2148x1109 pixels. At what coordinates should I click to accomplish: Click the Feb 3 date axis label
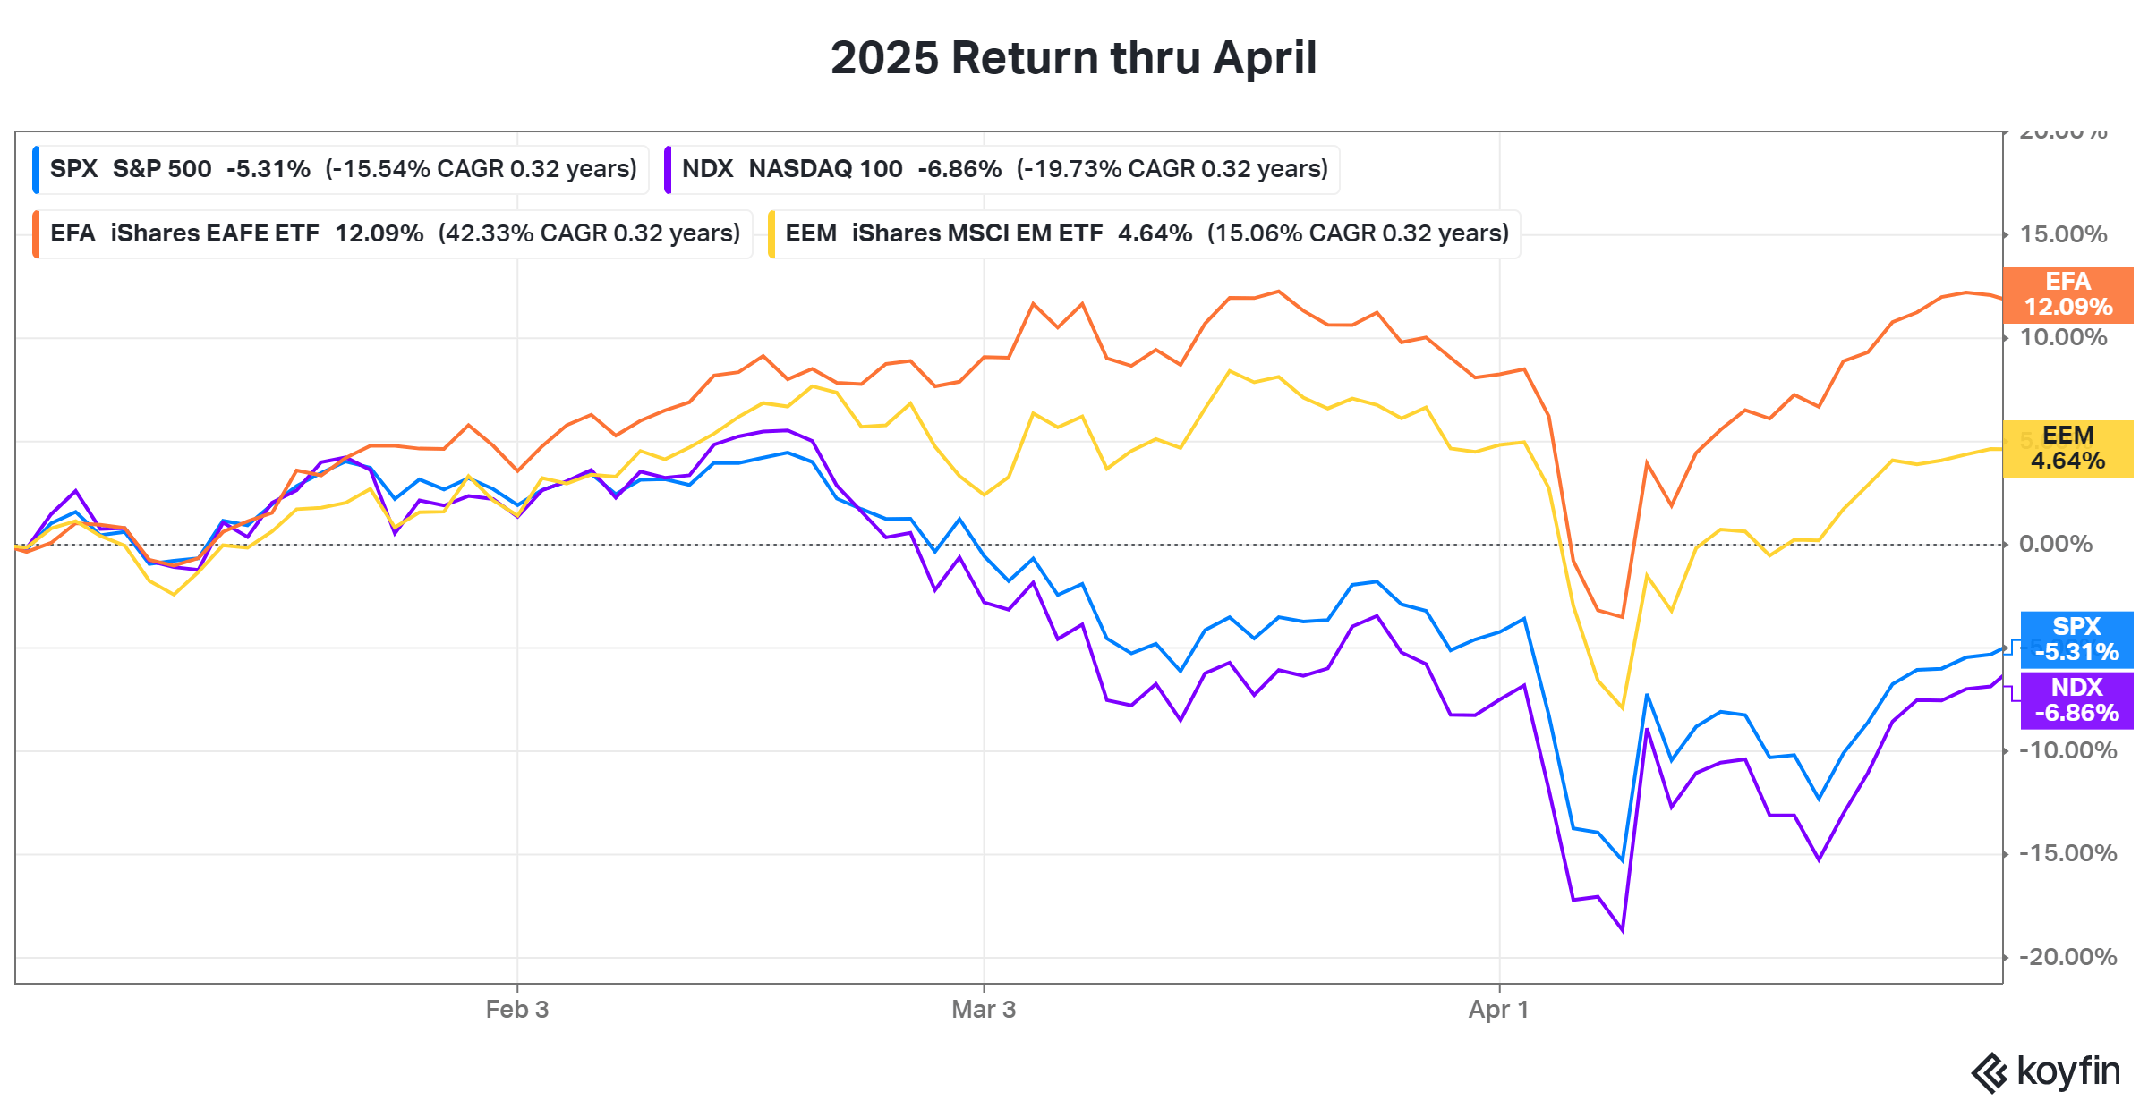tap(516, 1010)
